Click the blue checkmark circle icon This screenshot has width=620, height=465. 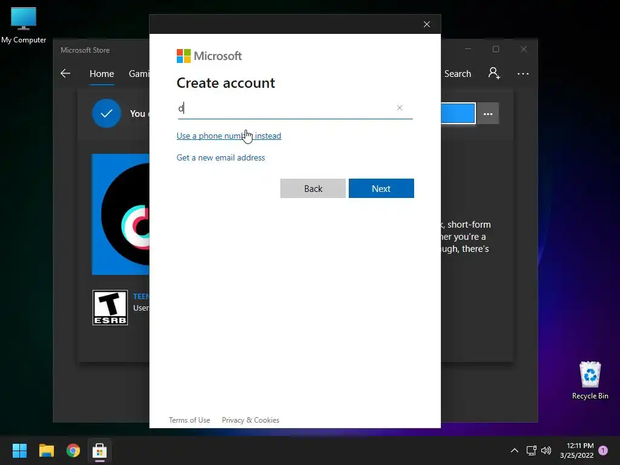[x=107, y=113]
